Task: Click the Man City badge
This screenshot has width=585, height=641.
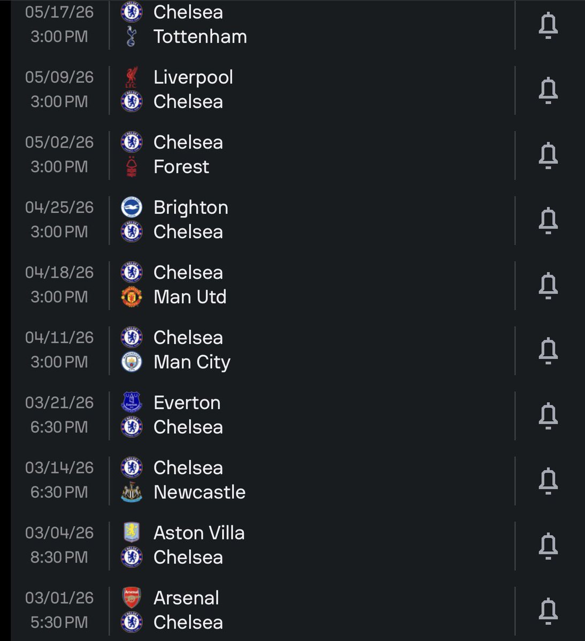Action: point(132,362)
